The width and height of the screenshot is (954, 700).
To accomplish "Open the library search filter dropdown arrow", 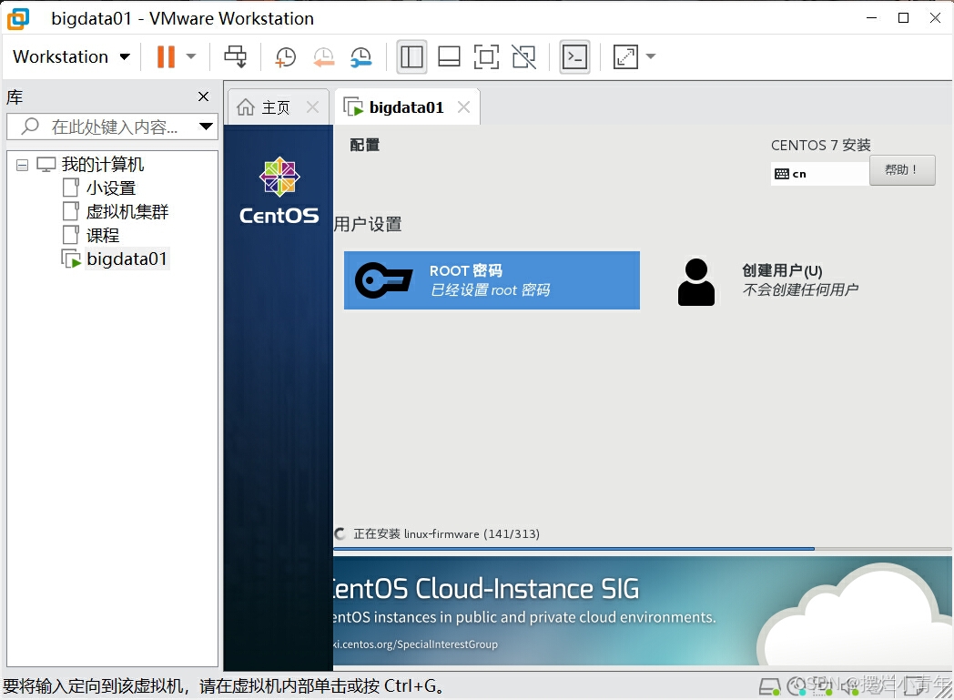I will tap(207, 127).
